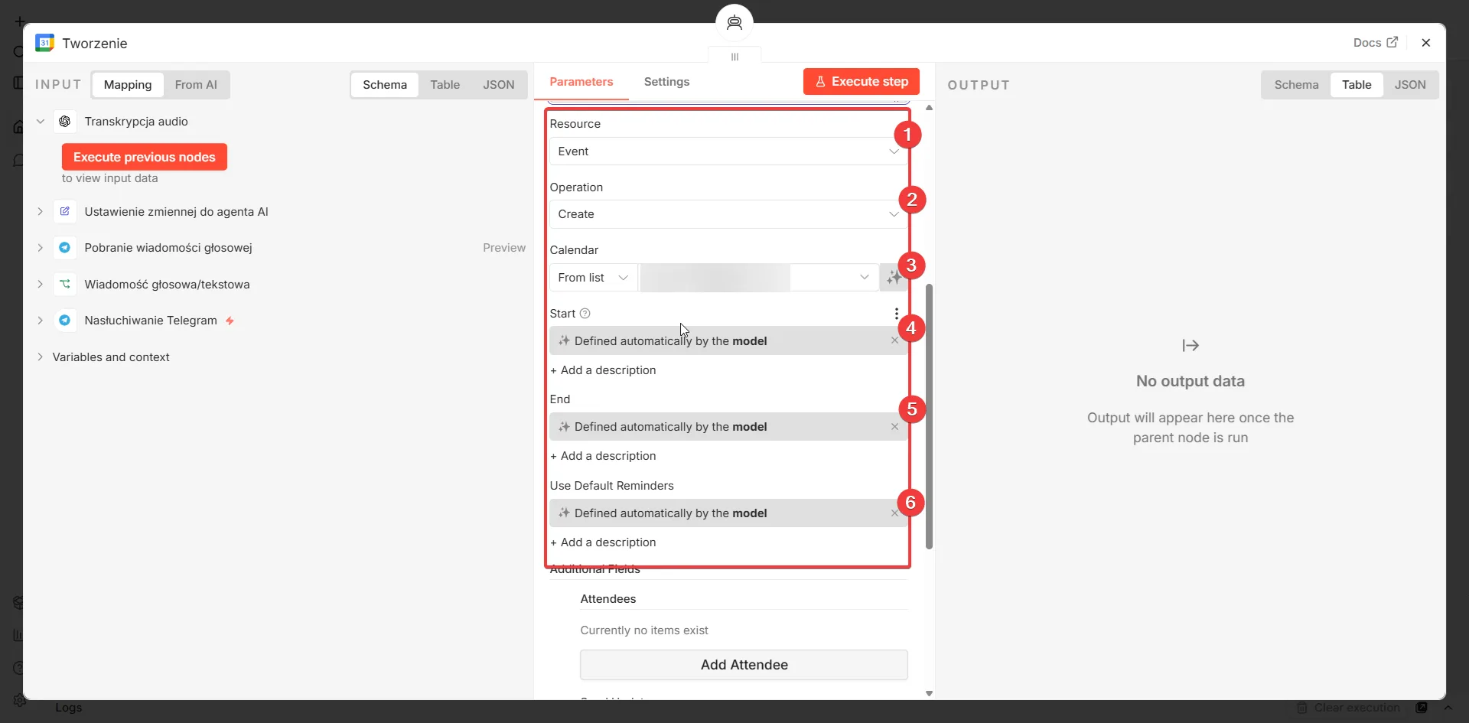Add a description under Use Default Reminders

[603, 542]
